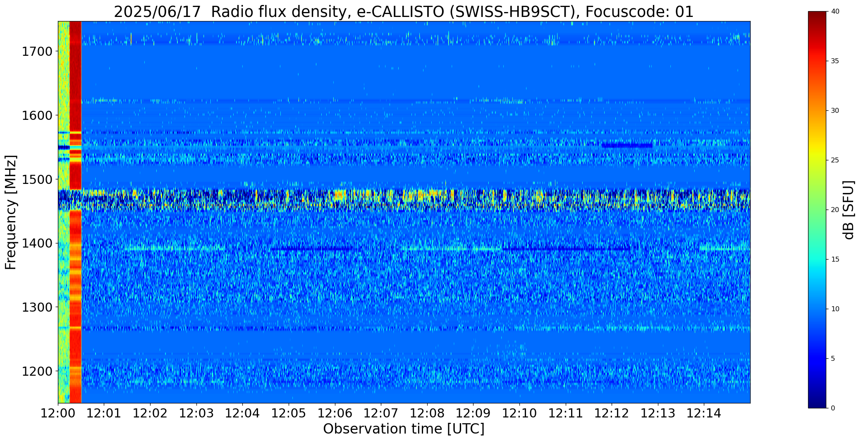
Task: Click the 12:00 time tick label
Action: [58, 413]
